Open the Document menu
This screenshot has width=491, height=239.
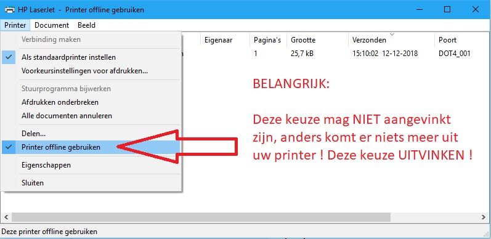point(52,25)
